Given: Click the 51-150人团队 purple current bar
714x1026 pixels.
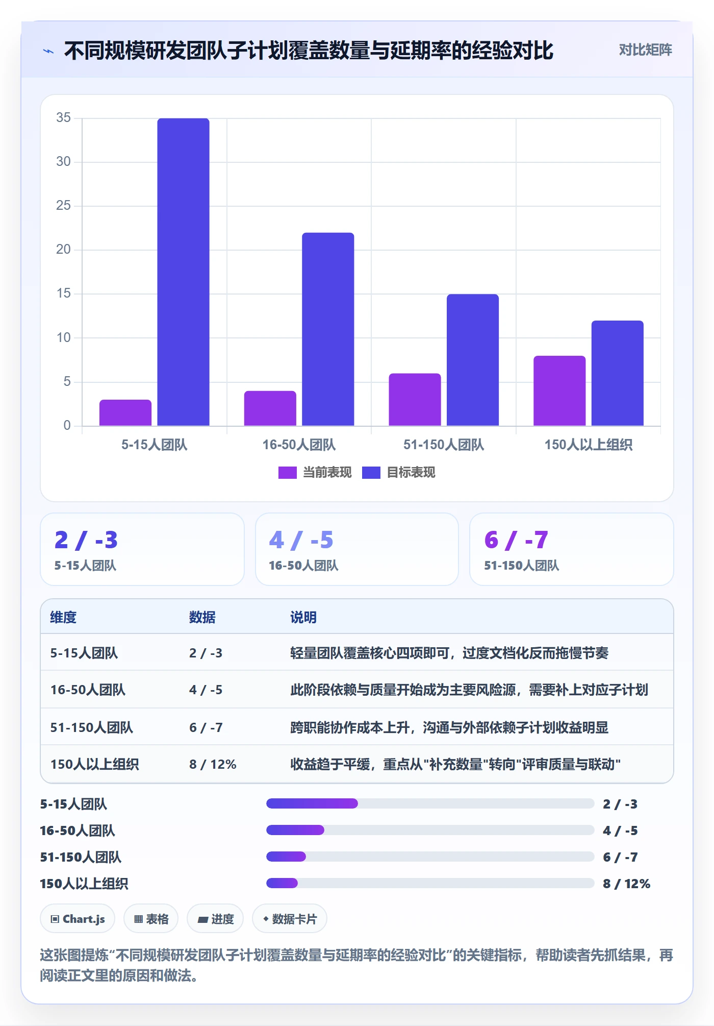Looking at the screenshot, I should pyautogui.click(x=415, y=400).
